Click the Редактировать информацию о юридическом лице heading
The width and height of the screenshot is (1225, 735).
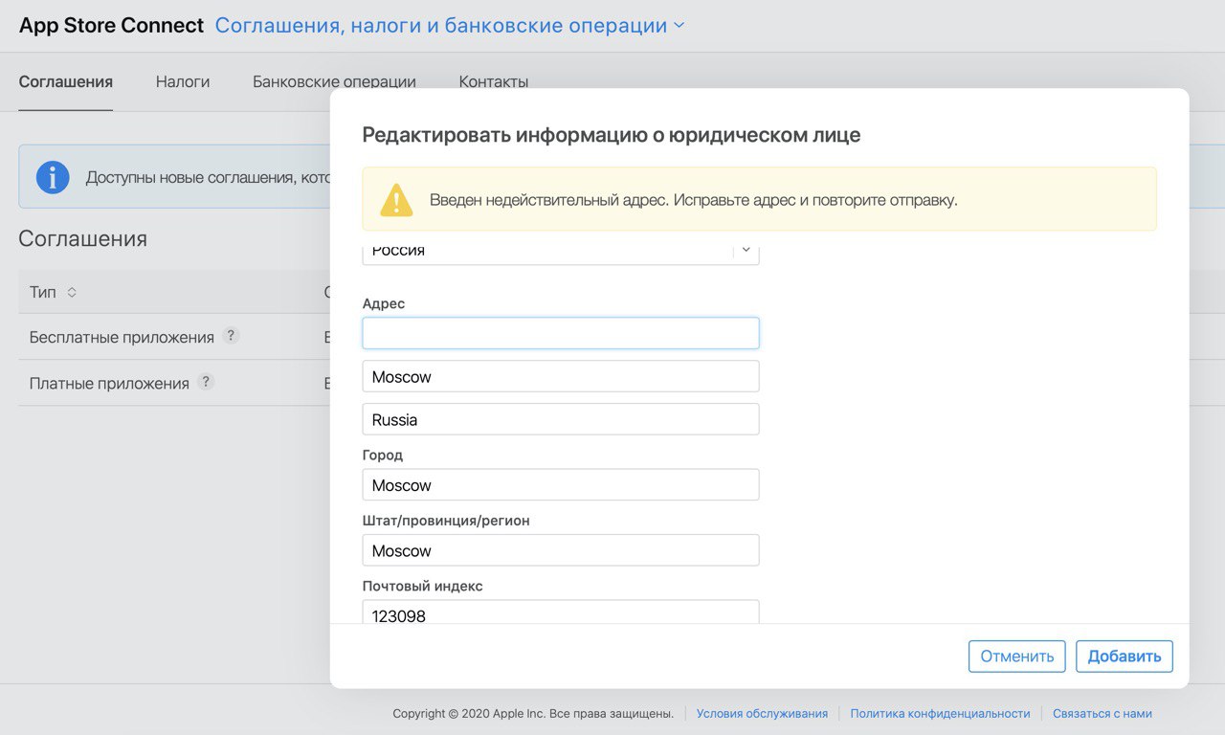click(612, 135)
